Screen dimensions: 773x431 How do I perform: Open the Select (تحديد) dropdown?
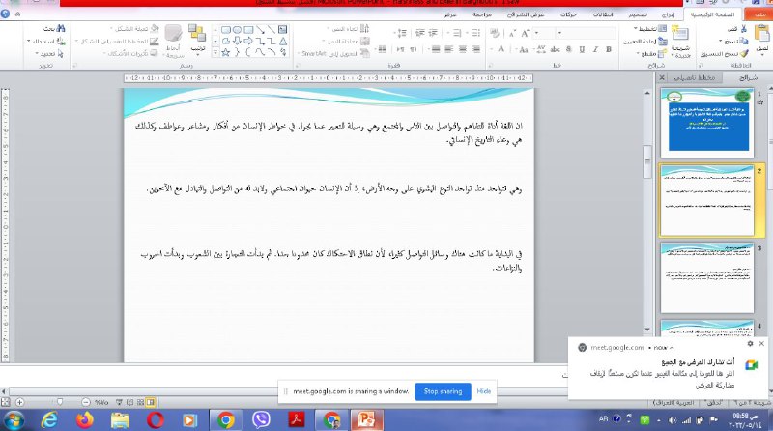click(49, 53)
